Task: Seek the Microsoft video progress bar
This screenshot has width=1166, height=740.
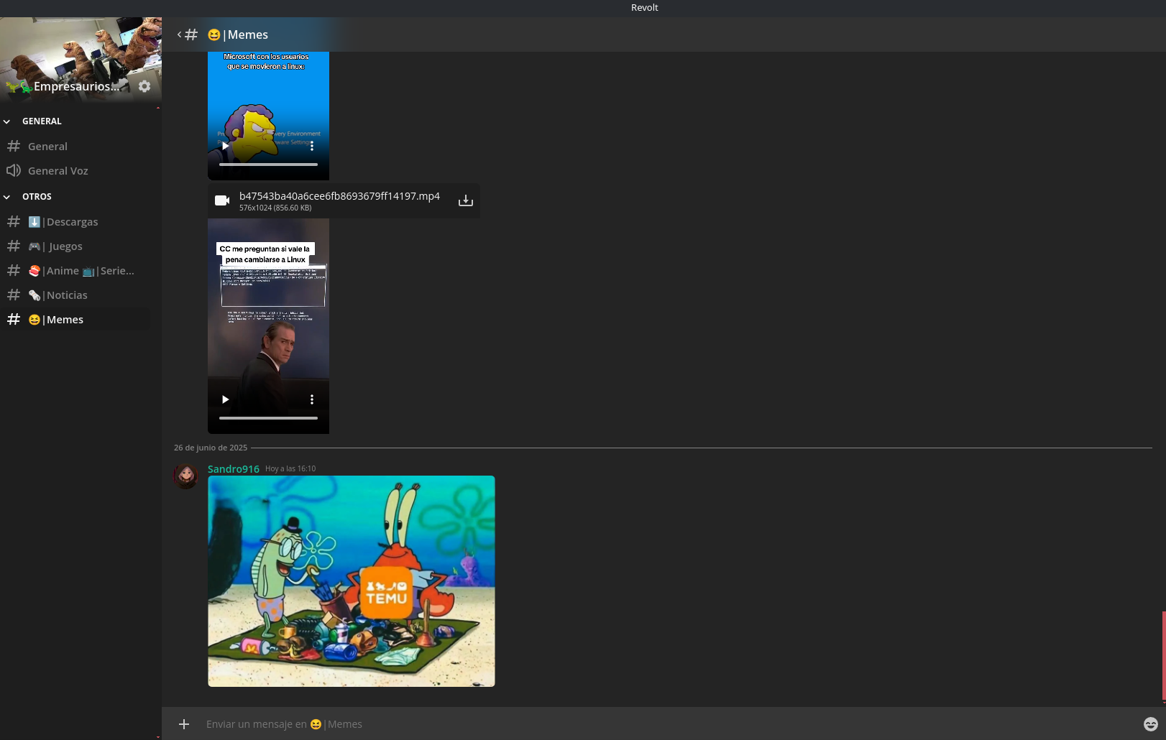Action: point(268,165)
